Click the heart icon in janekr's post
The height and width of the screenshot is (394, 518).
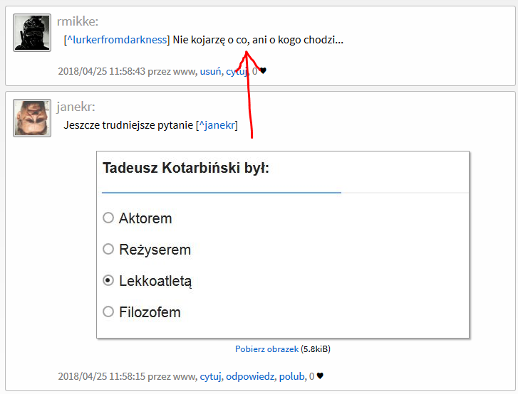pyautogui.click(x=320, y=376)
